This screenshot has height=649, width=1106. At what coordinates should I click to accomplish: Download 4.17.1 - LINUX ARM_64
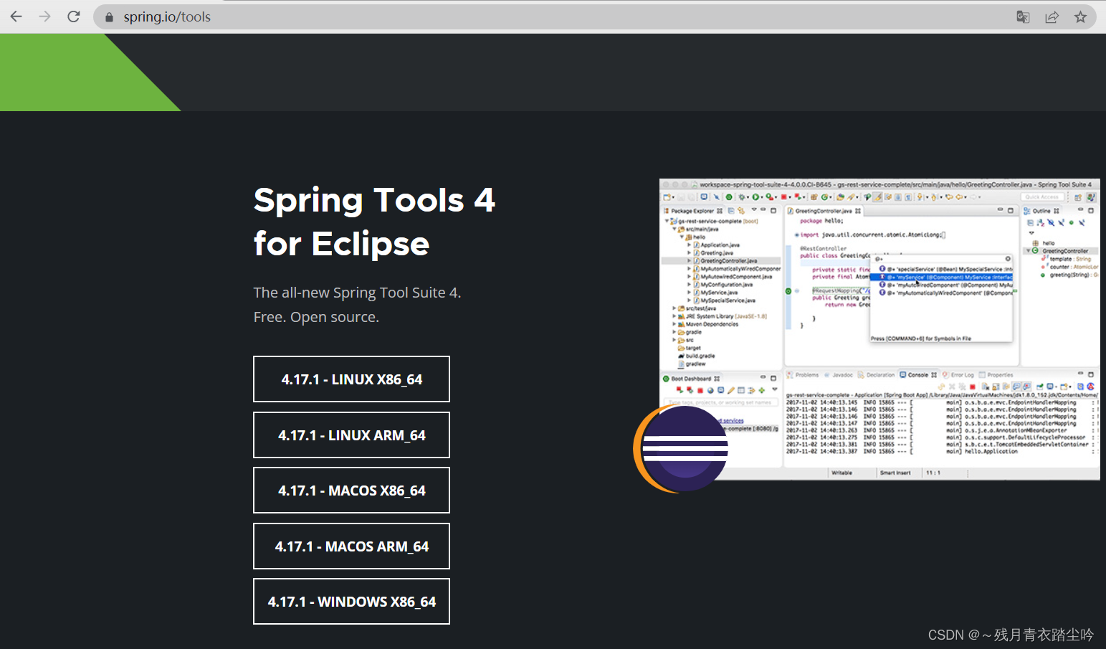click(x=351, y=435)
